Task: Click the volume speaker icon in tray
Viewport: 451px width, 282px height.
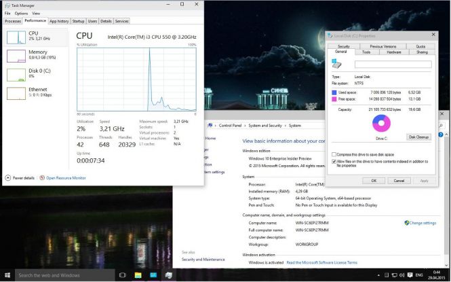Action: pos(402,275)
